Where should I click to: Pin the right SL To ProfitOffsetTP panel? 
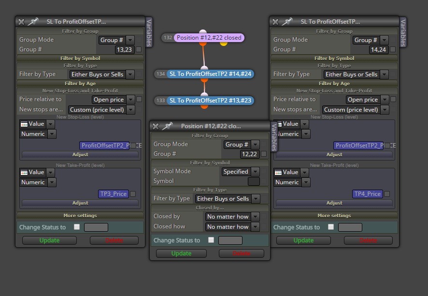tap(287, 22)
